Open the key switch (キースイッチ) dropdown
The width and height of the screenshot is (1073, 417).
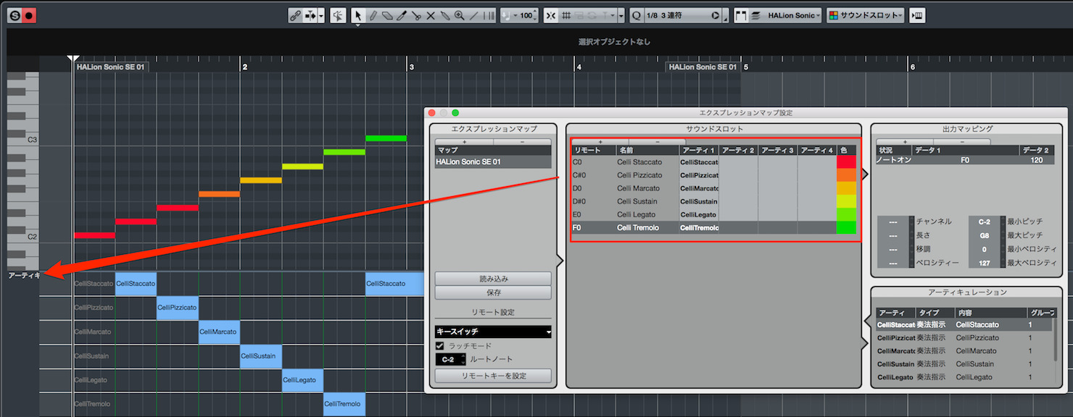coord(493,332)
